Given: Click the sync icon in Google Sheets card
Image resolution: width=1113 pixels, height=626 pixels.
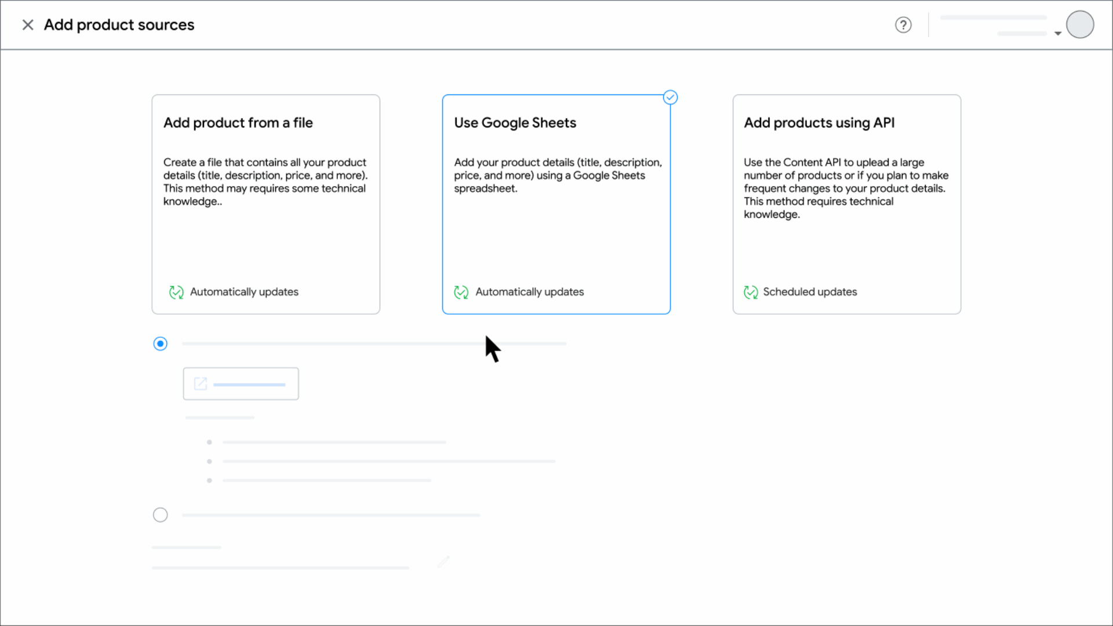Looking at the screenshot, I should coord(461,292).
